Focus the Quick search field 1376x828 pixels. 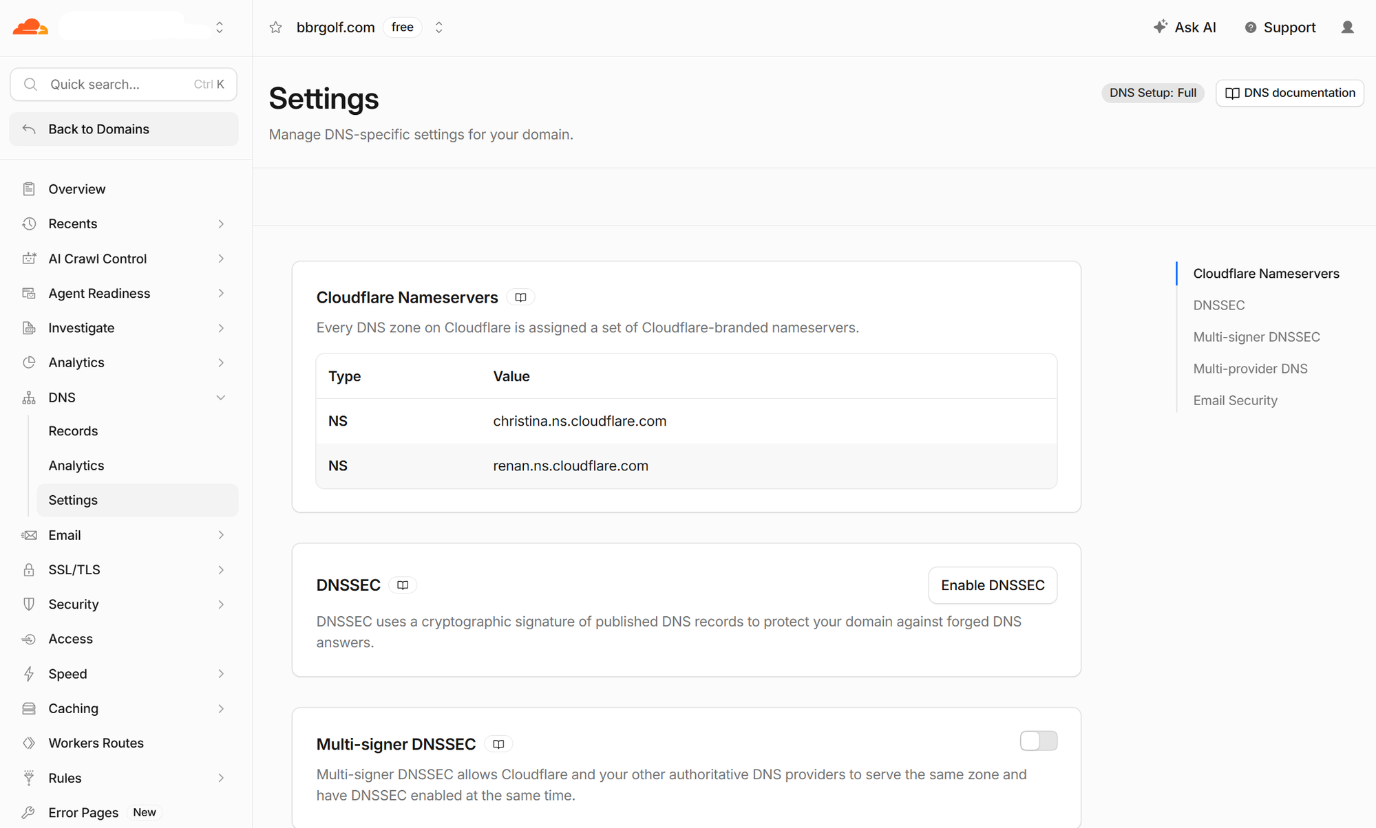(x=124, y=85)
